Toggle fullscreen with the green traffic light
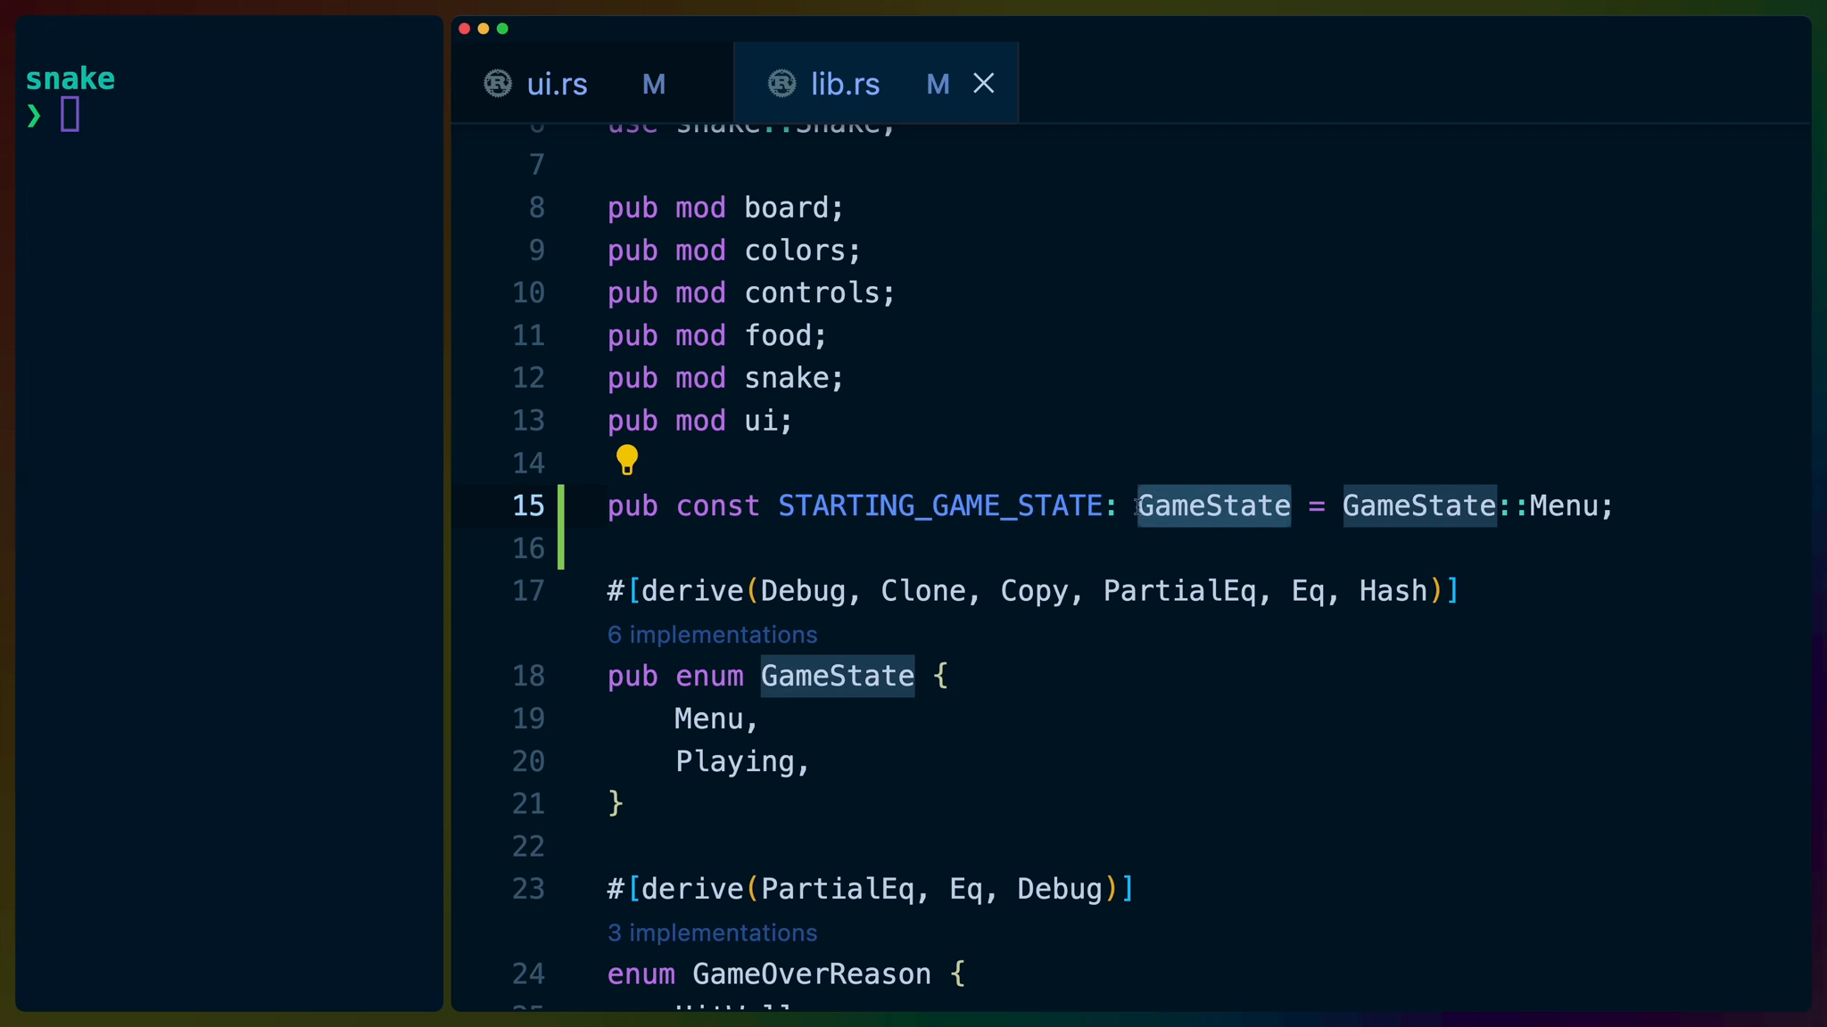Screen dimensions: 1827x1027 [502, 29]
